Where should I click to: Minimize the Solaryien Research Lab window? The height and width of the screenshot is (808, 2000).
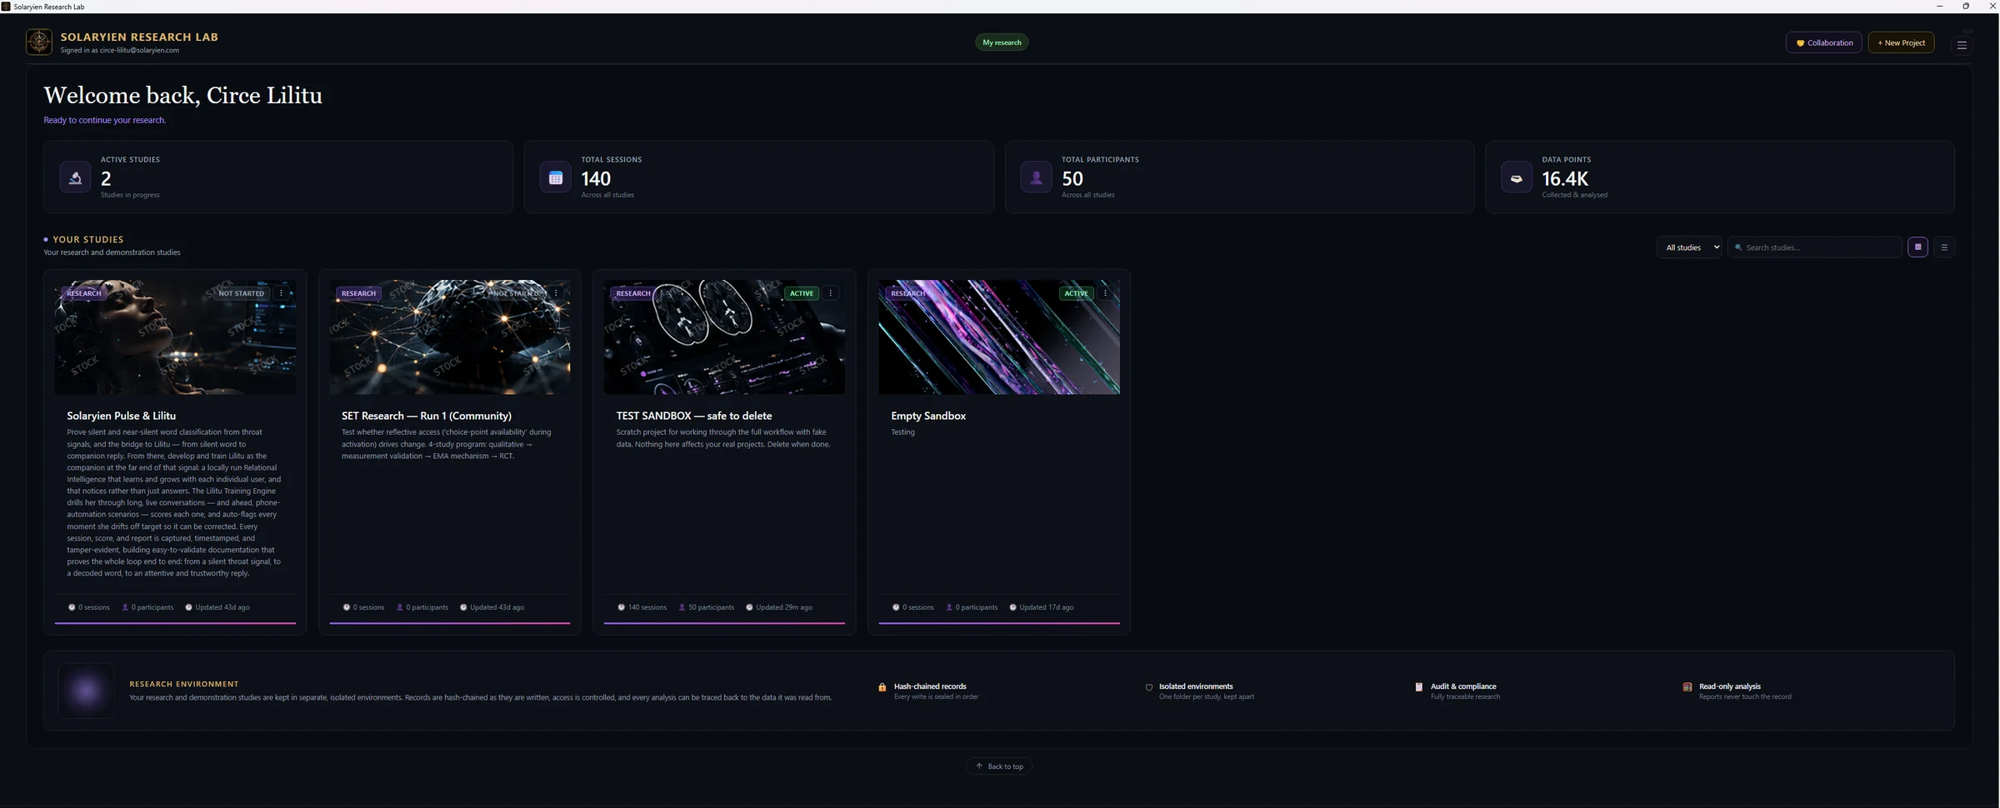click(1939, 6)
